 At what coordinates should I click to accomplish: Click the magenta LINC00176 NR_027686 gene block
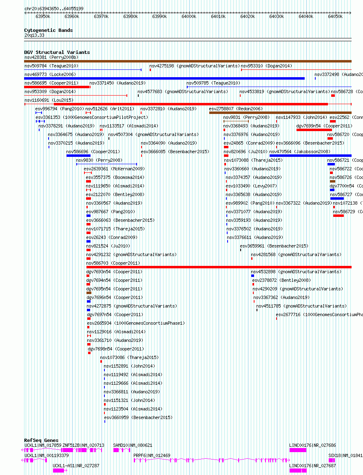click(x=298, y=450)
